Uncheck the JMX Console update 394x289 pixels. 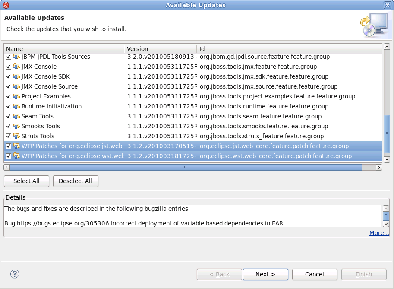coord(8,67)
